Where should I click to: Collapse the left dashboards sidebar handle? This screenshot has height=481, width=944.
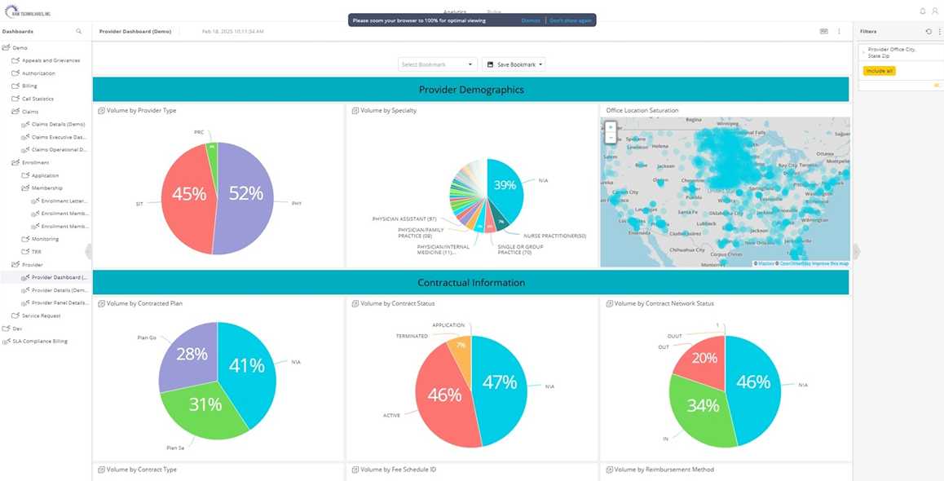pyautogui.click(x=88, y=251)
